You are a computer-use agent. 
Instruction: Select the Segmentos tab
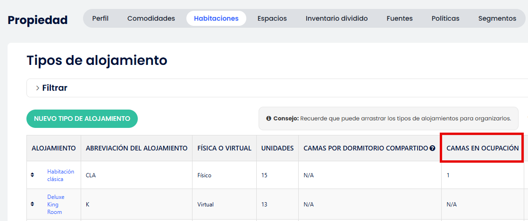click(x=497, y=18)
